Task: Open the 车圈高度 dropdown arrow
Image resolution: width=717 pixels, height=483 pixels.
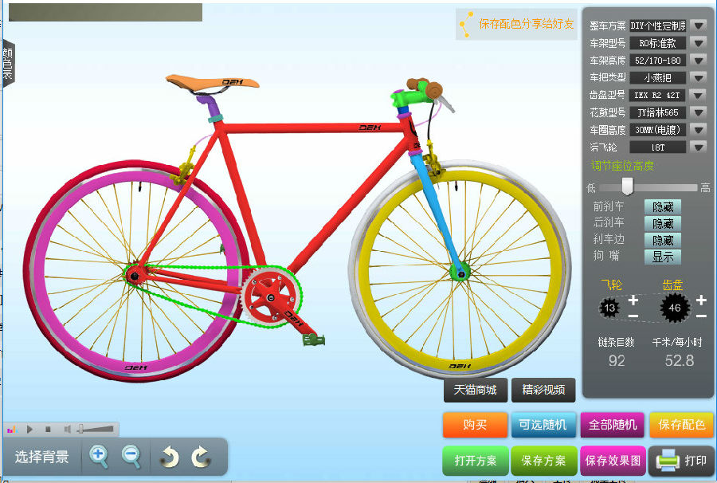Action: coord(698,130)
